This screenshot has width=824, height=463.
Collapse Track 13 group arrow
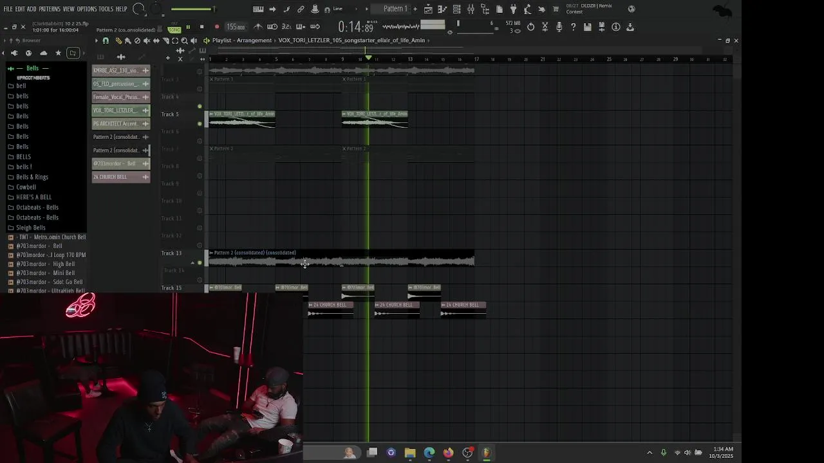(x=192, y=262)
